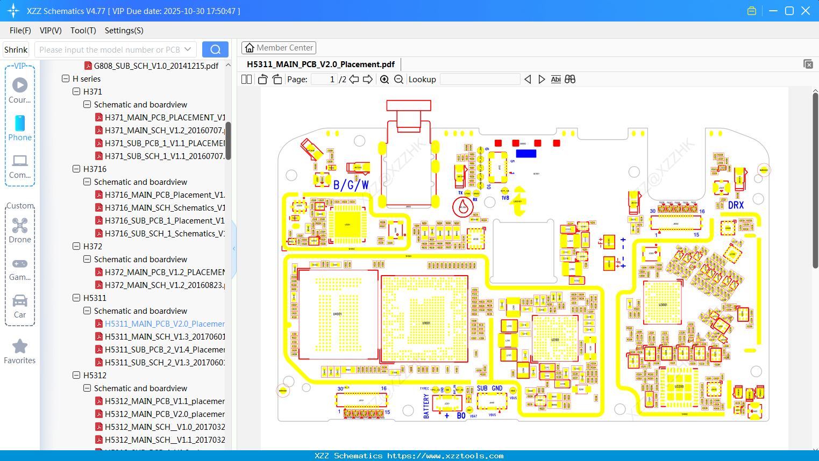Image resolution: width=819 pixels, height=461 pixels.
Task: Click the Shrink button
Action: click(16, 49)
